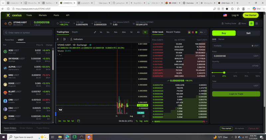266x140 pixels.
Task: Click the quantity slider handle at 25%
Action: coord(224,73)
